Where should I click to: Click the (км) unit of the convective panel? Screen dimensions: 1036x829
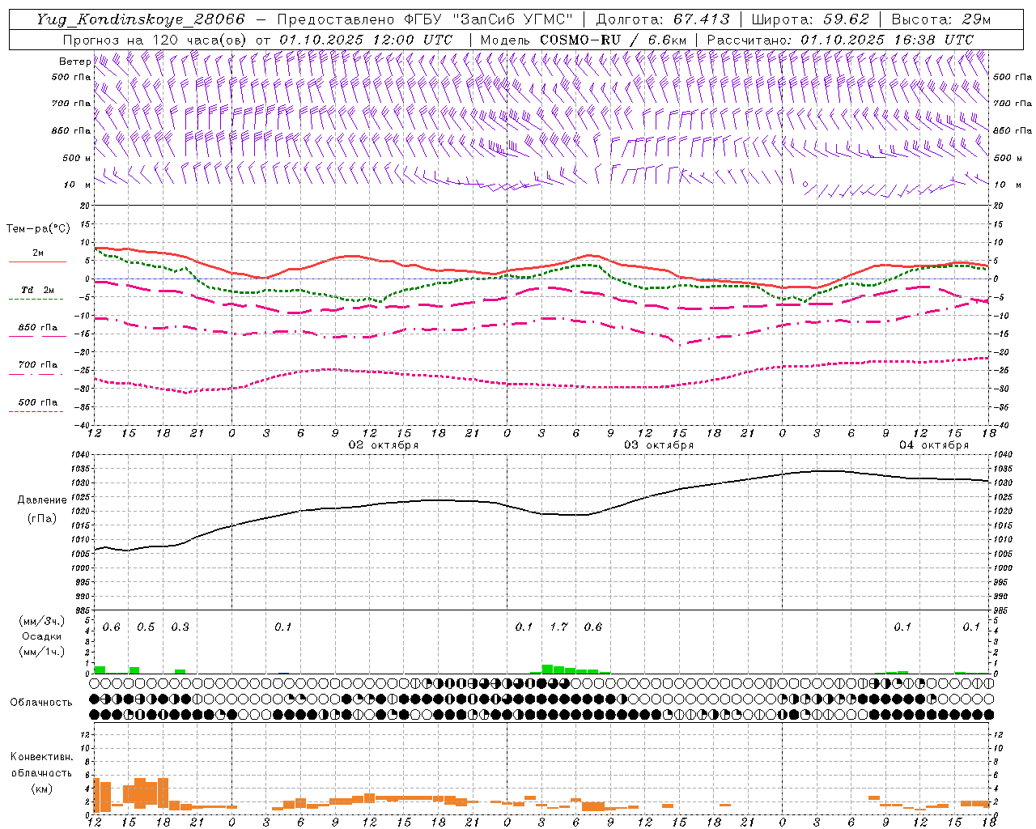[x=41, y=788]
